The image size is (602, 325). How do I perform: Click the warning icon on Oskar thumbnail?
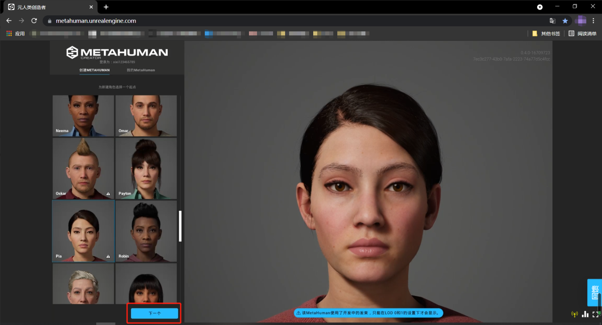pyautogui.click(x=108, y=194)
